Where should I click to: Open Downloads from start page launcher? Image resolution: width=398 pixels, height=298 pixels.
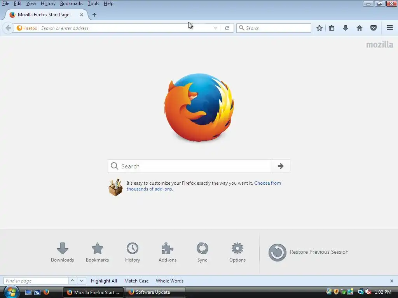coord(63,252)
